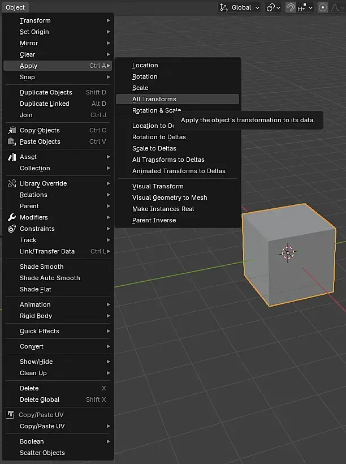Open the Parent submenu

[x=58, y=206]
